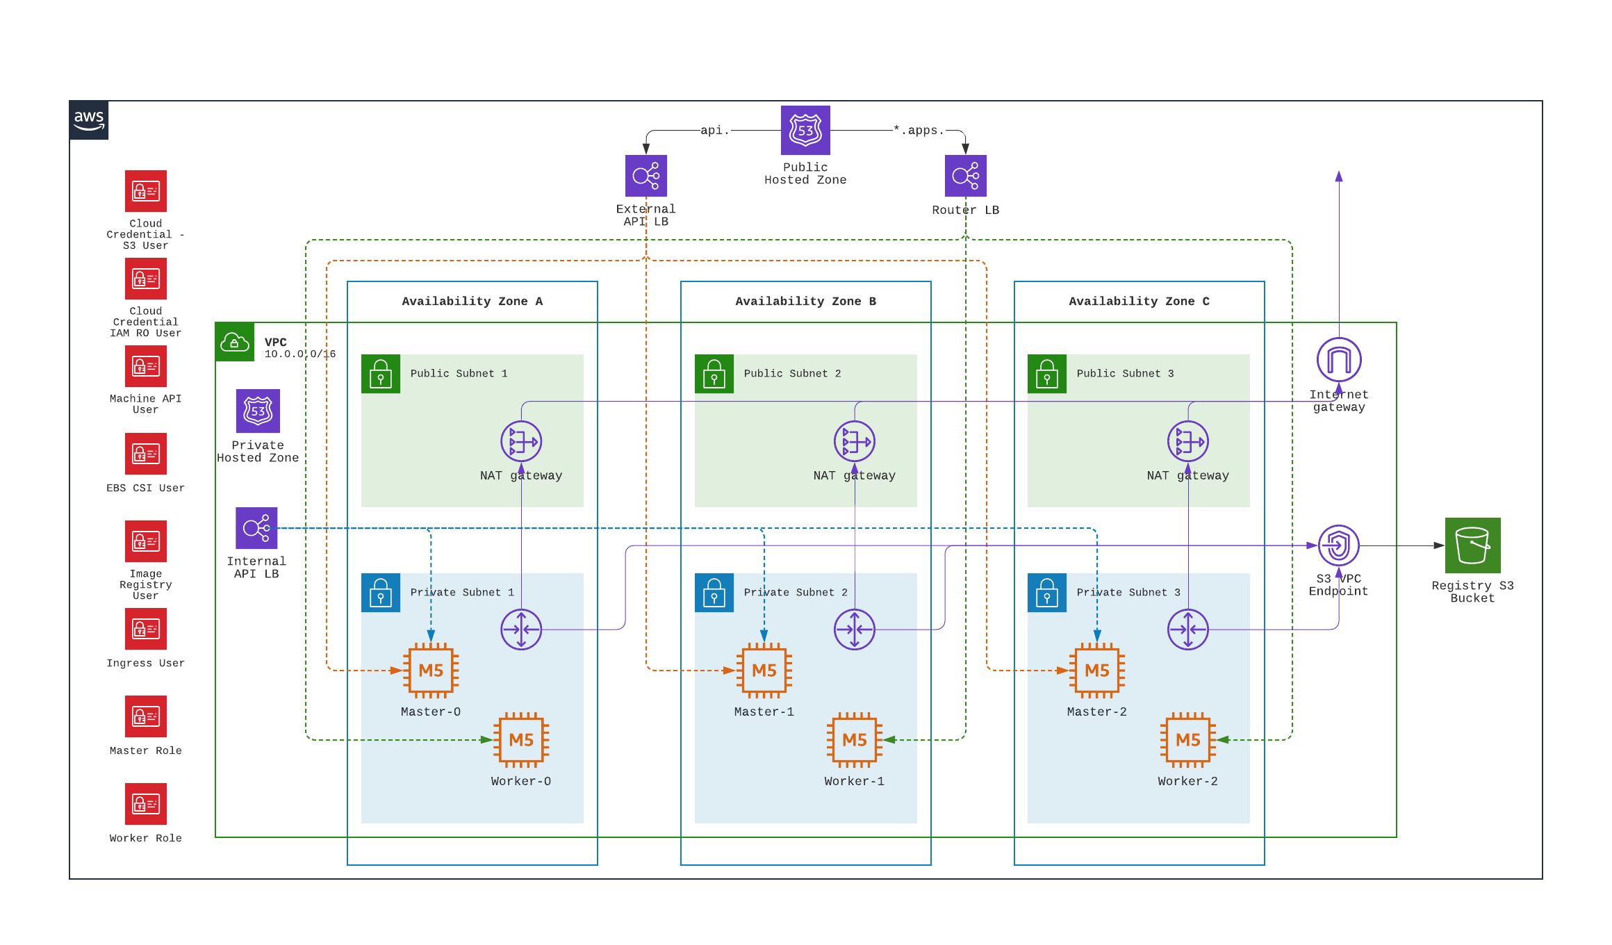Image resolution: width=1612 pixels, height=945 pixels.
Task: Select the Private Subnet 3 label
Action: (1129, 593)
